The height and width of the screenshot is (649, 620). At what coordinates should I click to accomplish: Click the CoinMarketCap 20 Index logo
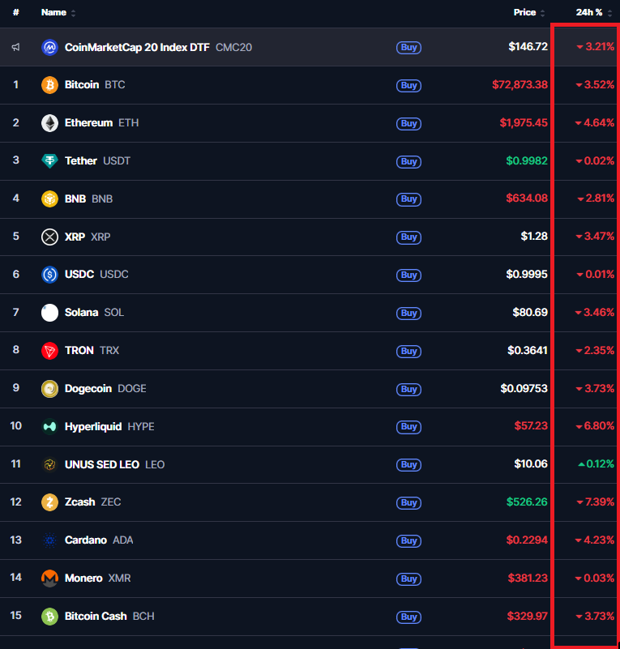tap(49, 48)
